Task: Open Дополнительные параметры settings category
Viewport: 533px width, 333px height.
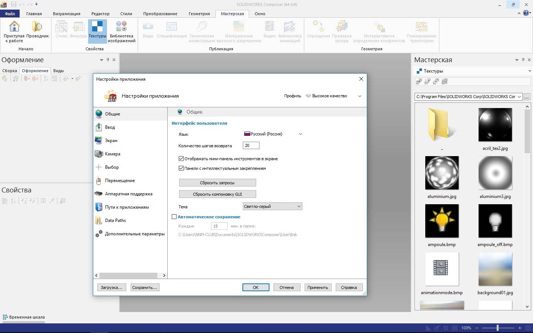Action: pos(130,234)
